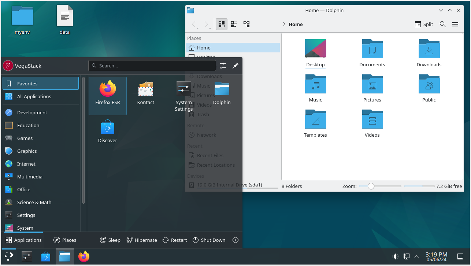471x266 pixels.
Task: Click the Shut Down button
Action: (x=209, y=240)
